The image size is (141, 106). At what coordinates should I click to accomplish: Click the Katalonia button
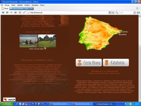tap(116, 63)
